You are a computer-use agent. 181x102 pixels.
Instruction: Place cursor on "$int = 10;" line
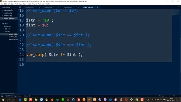click(x=37, y=25)
